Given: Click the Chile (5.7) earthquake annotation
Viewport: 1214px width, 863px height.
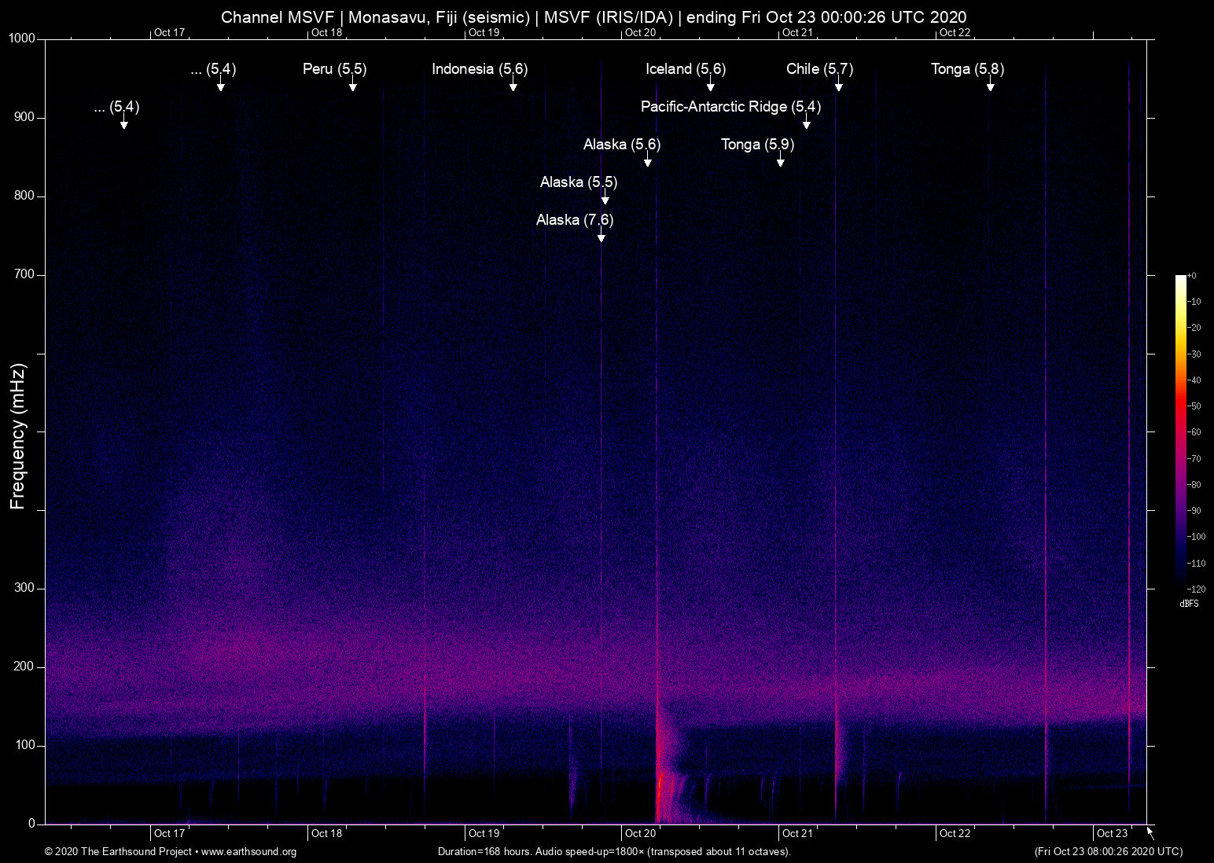Looking at the screenshot, I should pos(820,69).
